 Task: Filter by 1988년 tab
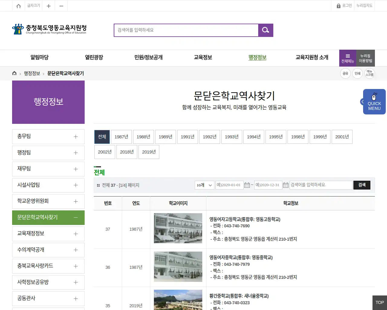(143, 137)
